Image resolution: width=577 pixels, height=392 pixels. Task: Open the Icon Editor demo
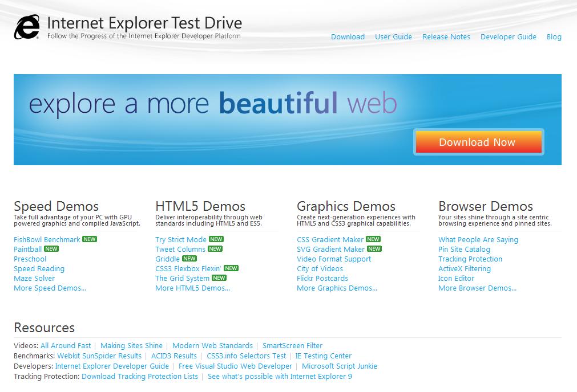click(x=457, y=279)
